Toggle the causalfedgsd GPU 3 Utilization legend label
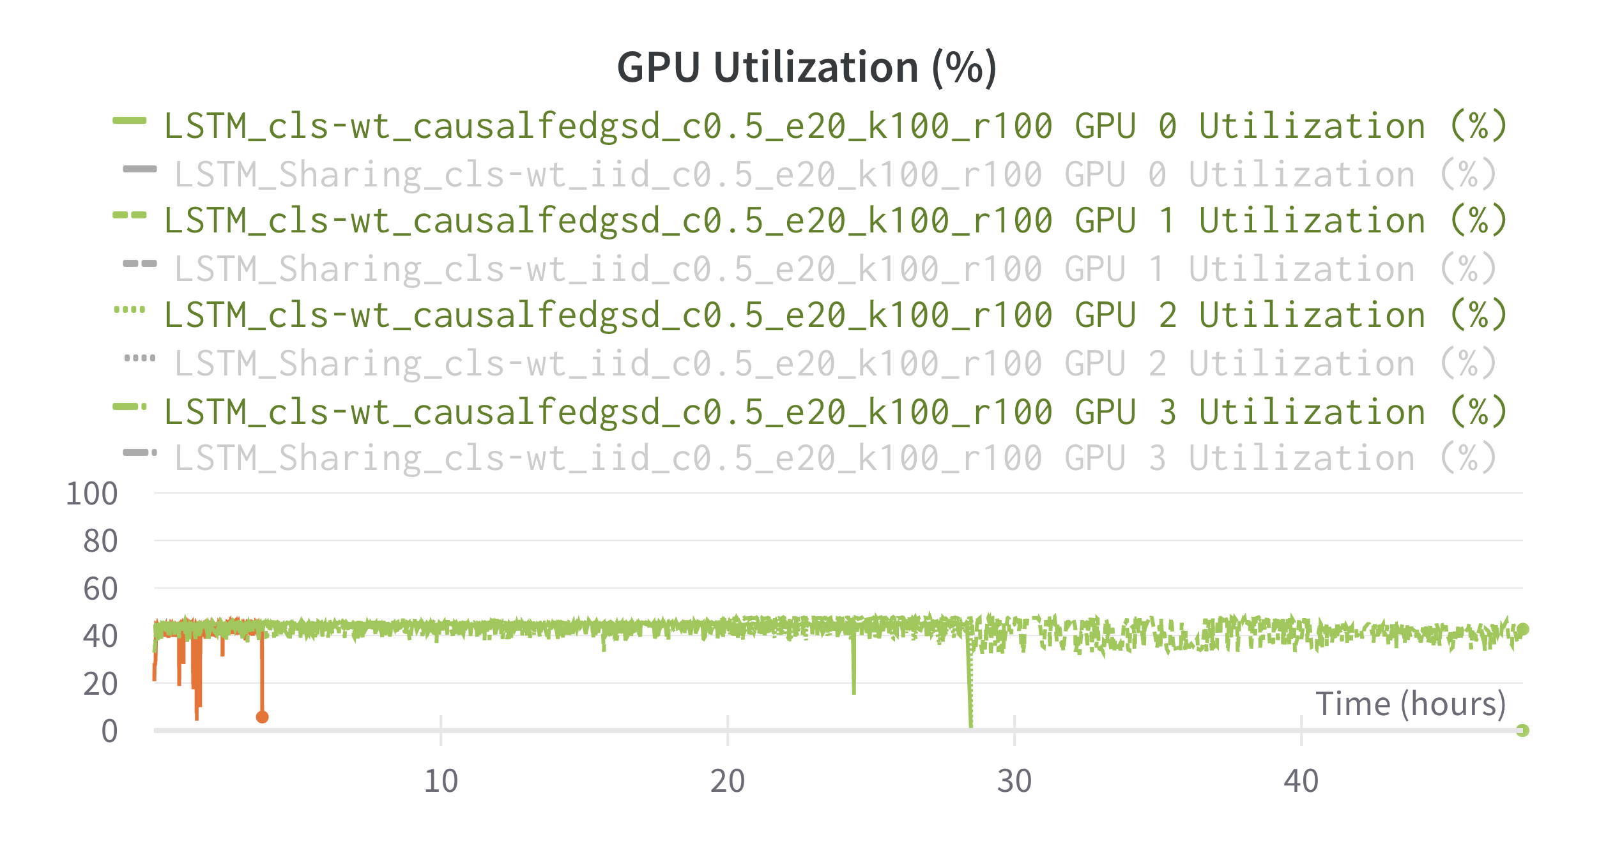 [835, 412]
